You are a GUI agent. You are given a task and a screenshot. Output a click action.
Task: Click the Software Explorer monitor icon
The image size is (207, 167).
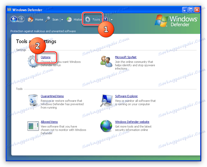click(x=106, y=101)
